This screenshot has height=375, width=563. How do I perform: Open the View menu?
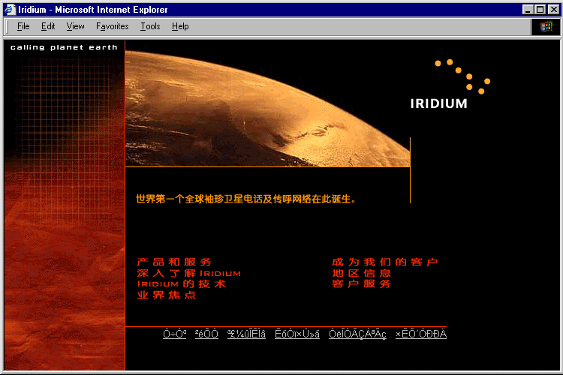(x=75, y=26)
